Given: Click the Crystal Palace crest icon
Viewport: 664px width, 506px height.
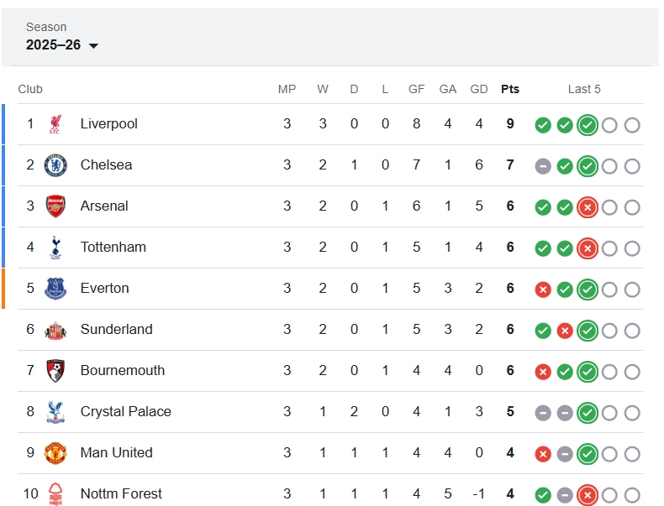Looking at the screenshot, I should click(55, 412).
